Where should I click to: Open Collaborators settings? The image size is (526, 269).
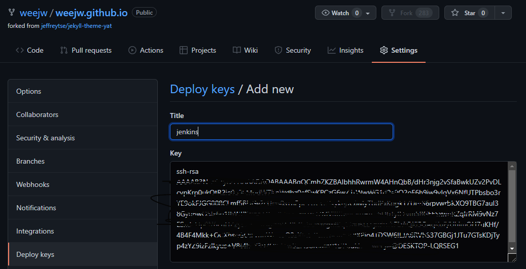83,114
